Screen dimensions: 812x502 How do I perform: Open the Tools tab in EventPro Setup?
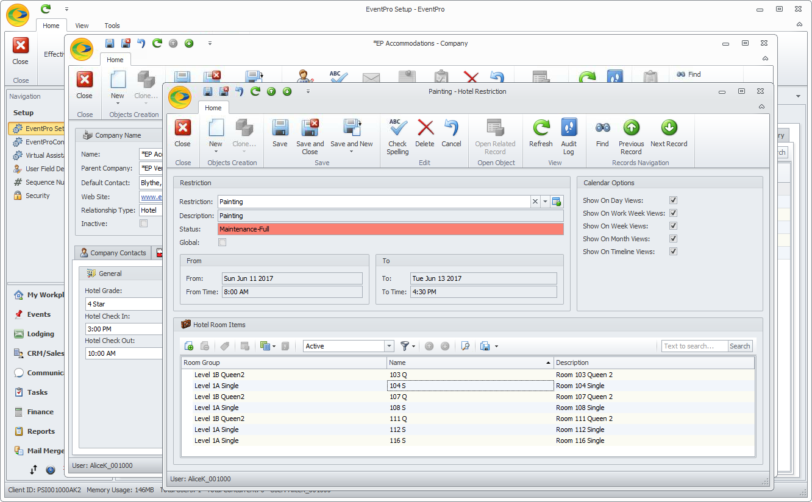coord(112,26)
